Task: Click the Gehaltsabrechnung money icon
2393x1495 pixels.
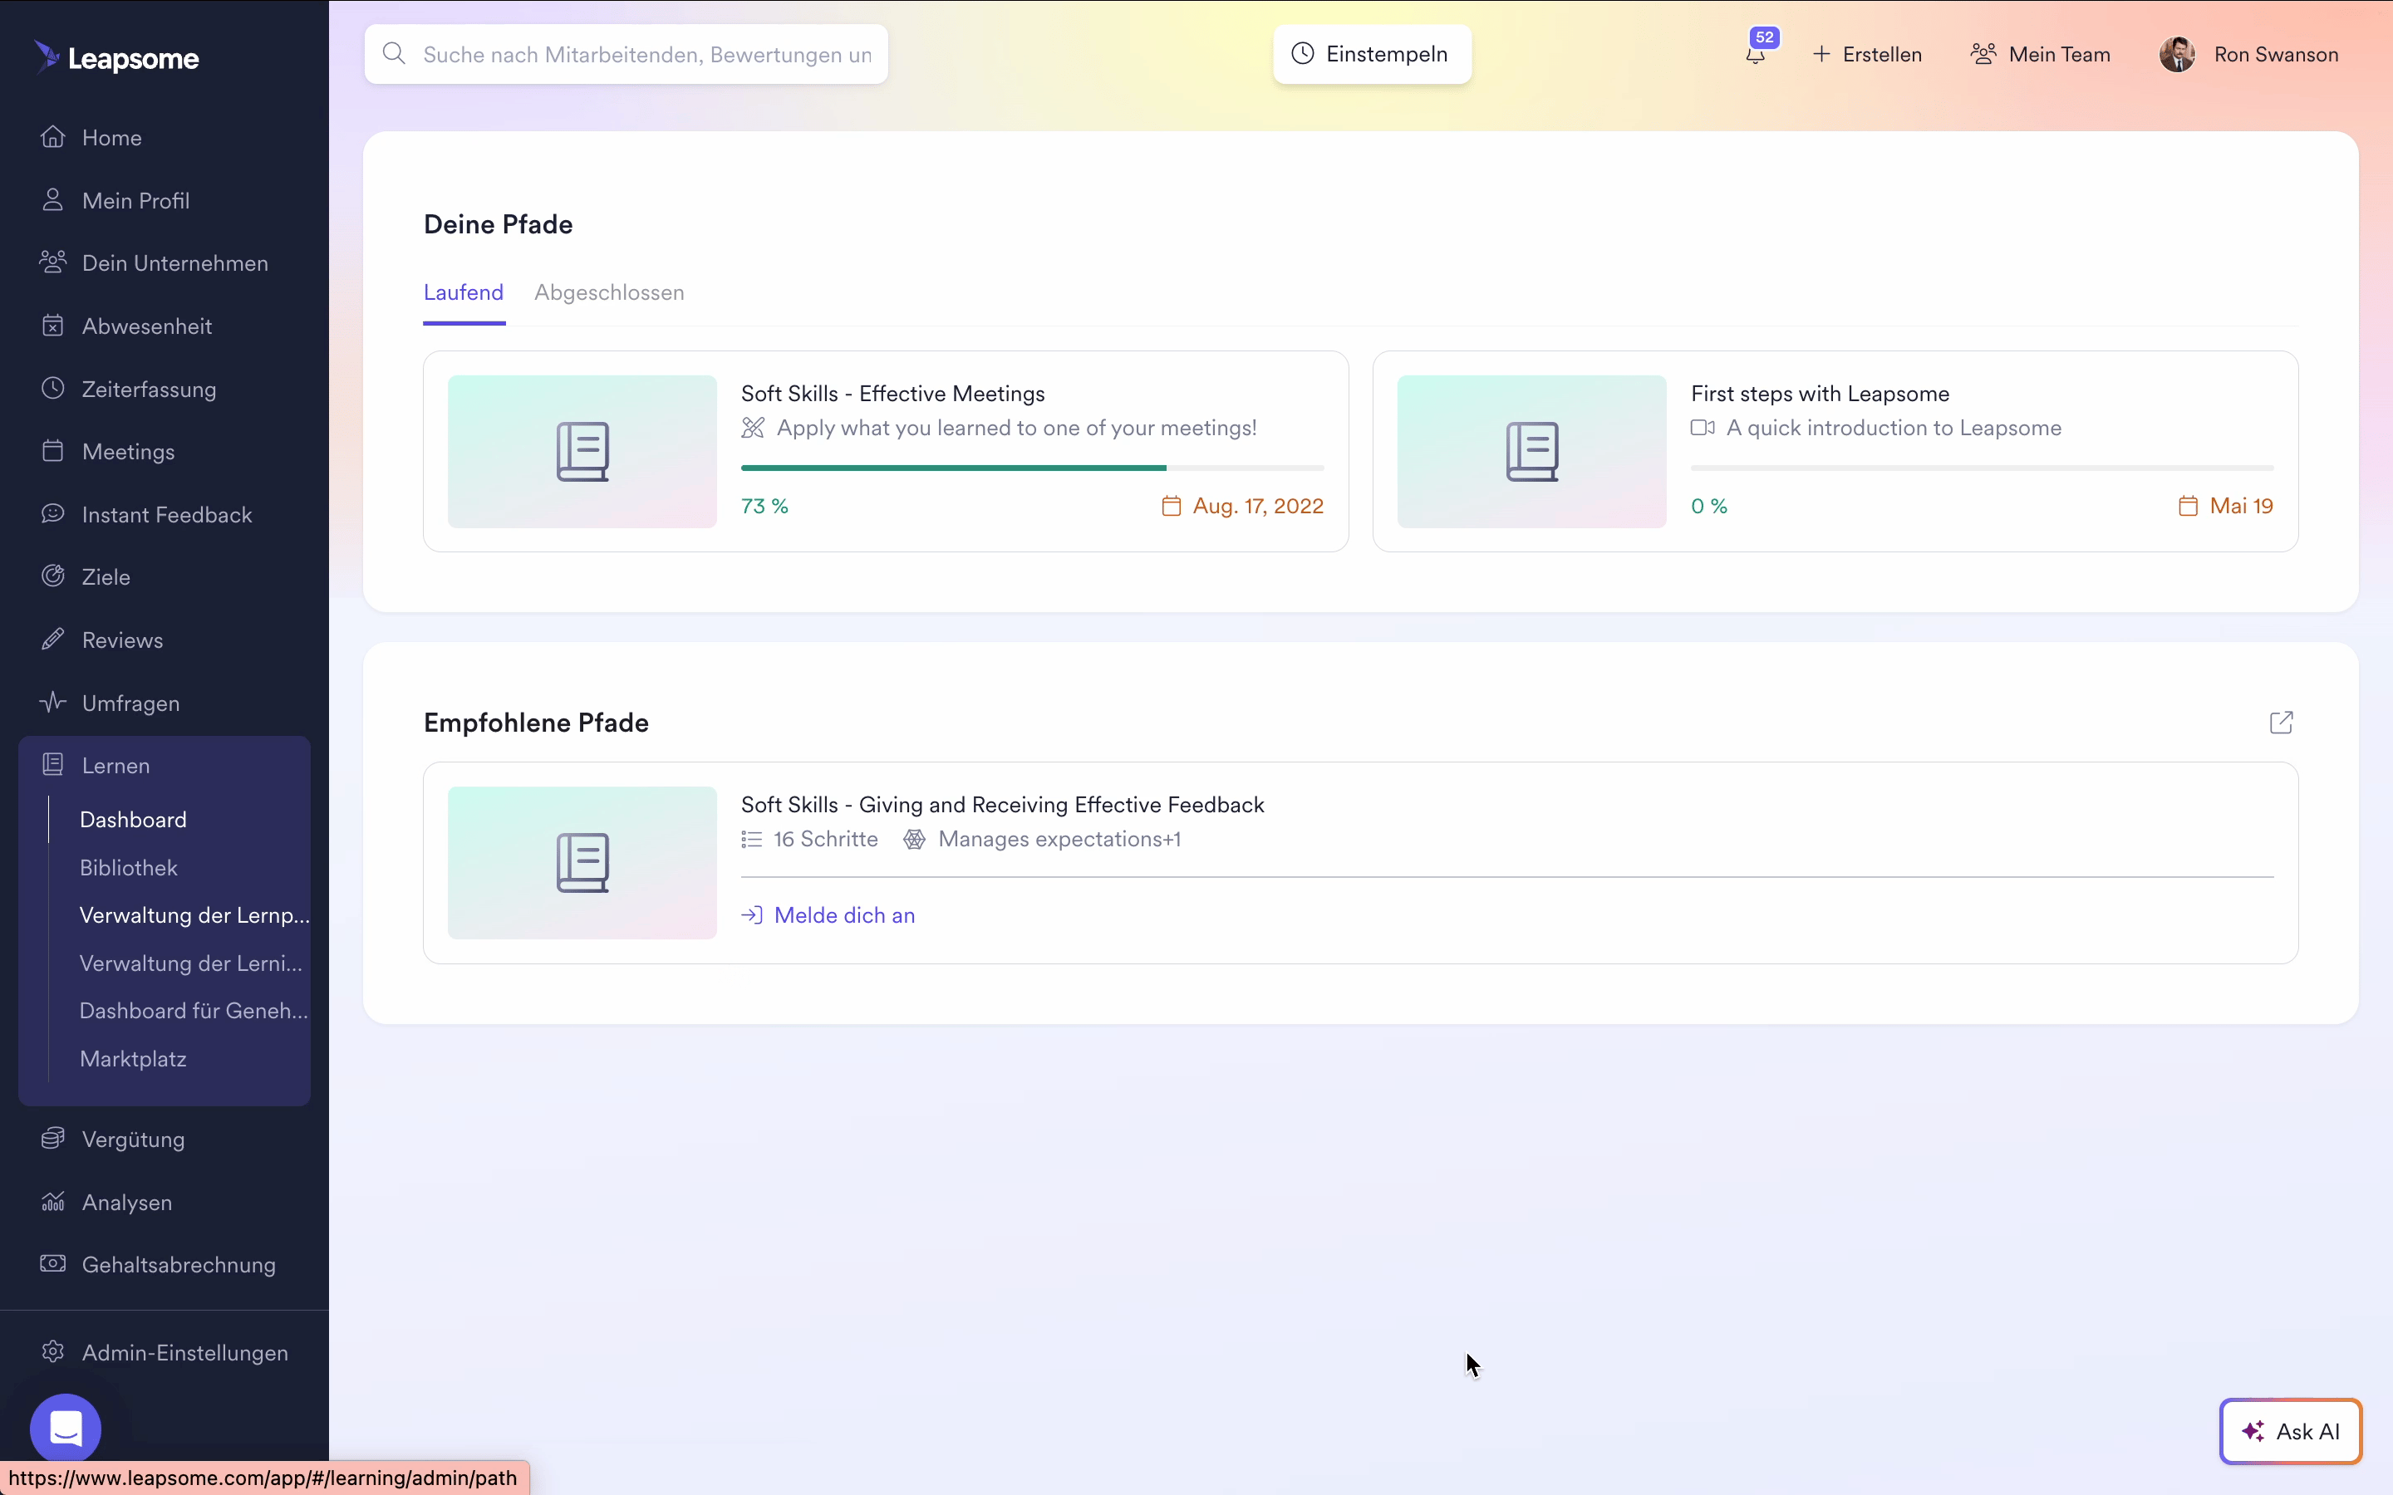Action: click(x=52, y=1263)
